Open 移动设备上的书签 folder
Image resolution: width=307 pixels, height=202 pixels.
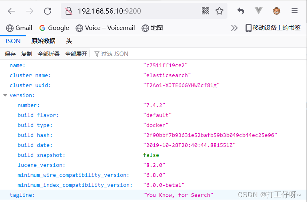tap(273, 28)
